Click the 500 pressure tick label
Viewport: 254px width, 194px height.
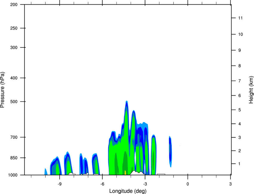tap(14, 101)
